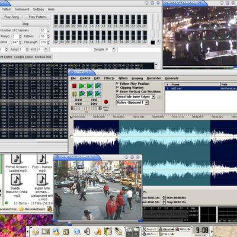Open the Remaster menu in ReZound
The image size is (237, 237).
coord(154,78)
